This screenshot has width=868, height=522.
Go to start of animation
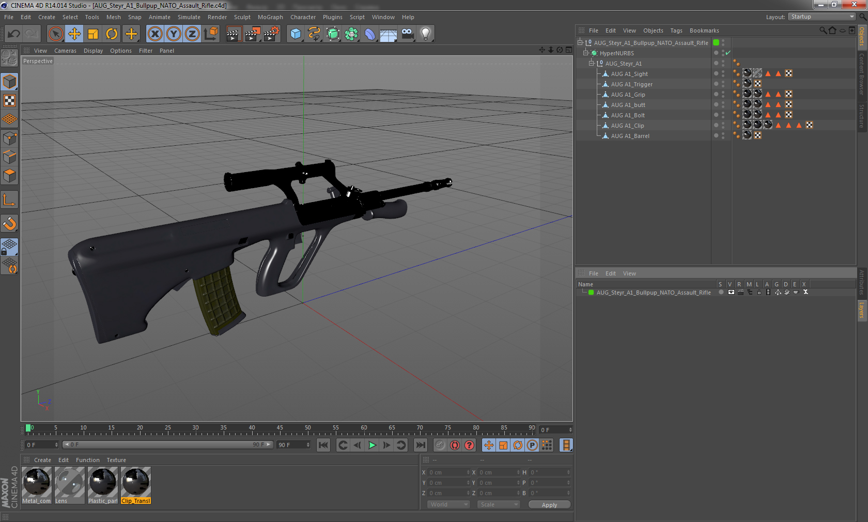click(323, 445)
